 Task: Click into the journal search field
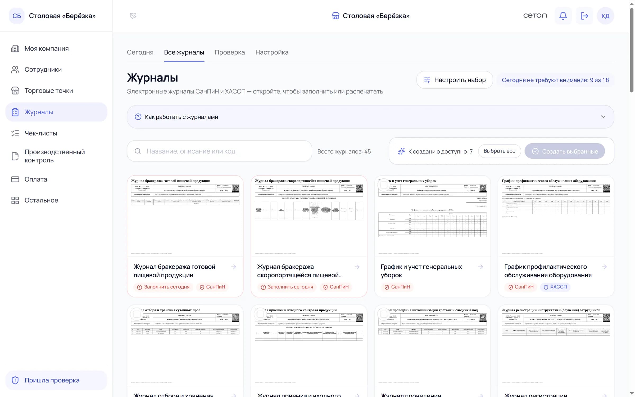(220, 151)
